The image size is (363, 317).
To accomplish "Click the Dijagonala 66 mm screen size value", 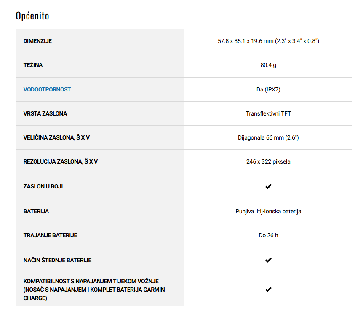I will 268,138.
